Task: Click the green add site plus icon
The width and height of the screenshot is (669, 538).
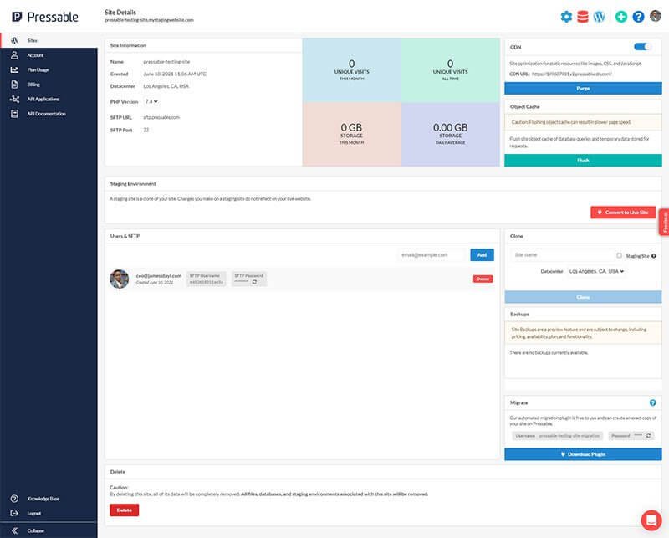Action: [621, 17]
